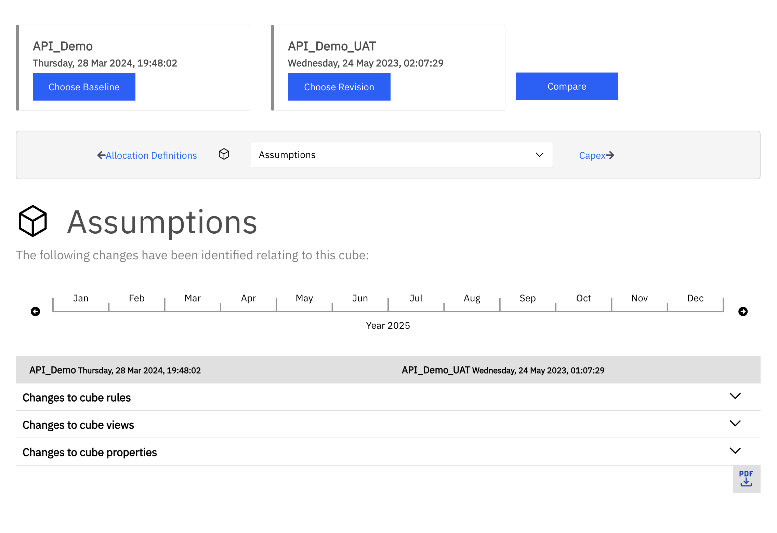This screenshot has height=533, width=777.
Task: Select Dec on the 2025 timeline
Action: pos(695,298)
